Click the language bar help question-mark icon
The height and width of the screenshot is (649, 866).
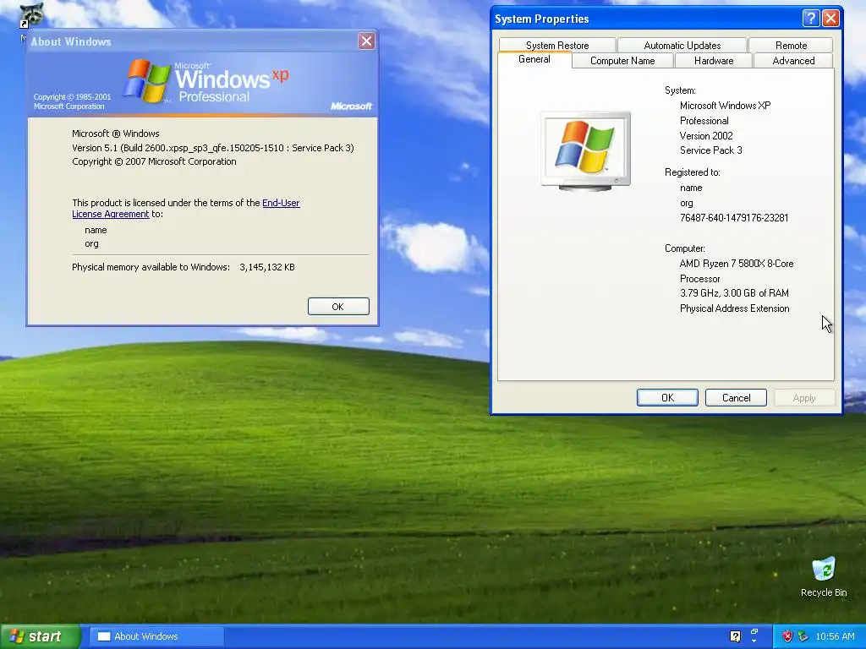(x=735, y=636)
